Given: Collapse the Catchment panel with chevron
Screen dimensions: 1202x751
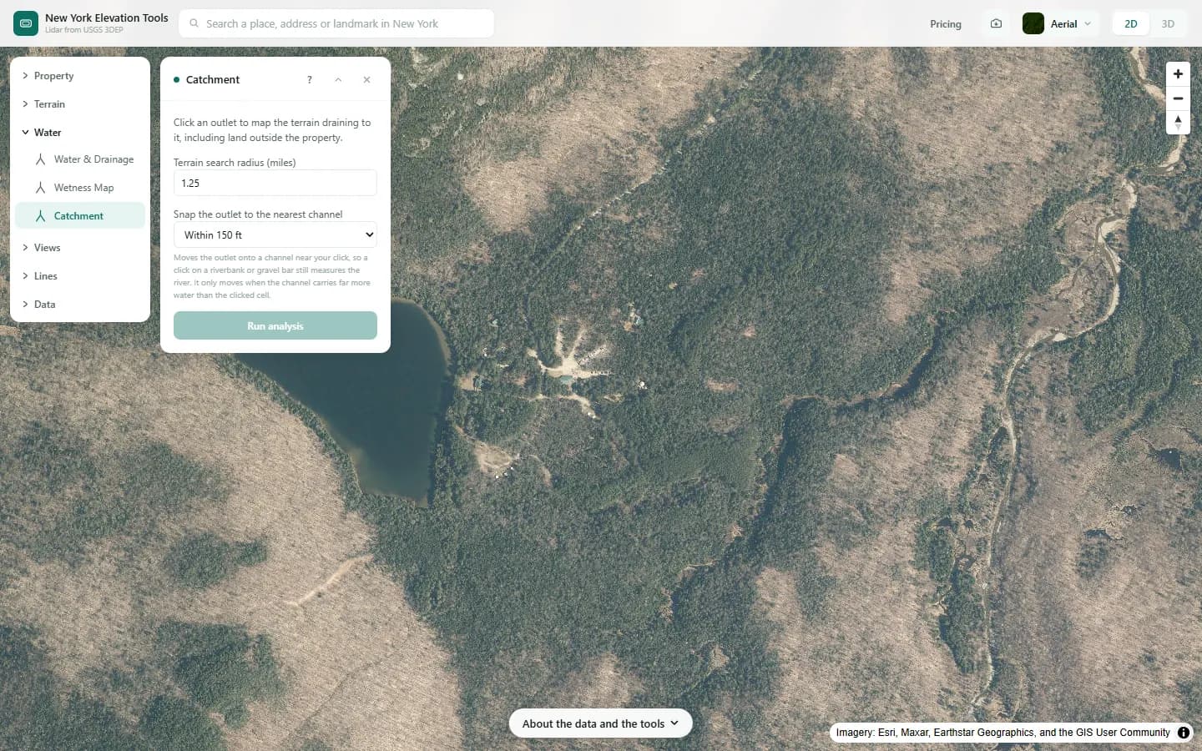Looking at the screenshot, I should pos(338,80).
